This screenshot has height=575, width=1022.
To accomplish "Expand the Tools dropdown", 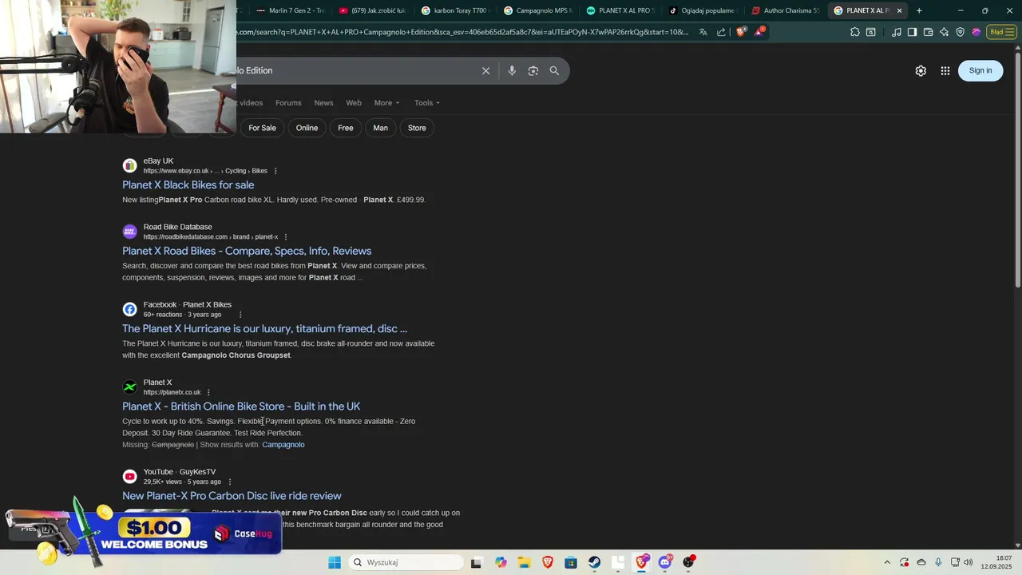I will tap(427, 102).
